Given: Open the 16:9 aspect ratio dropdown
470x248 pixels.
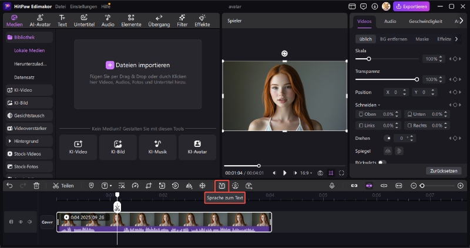Looking at the screenshot, I should click(306, 173).
